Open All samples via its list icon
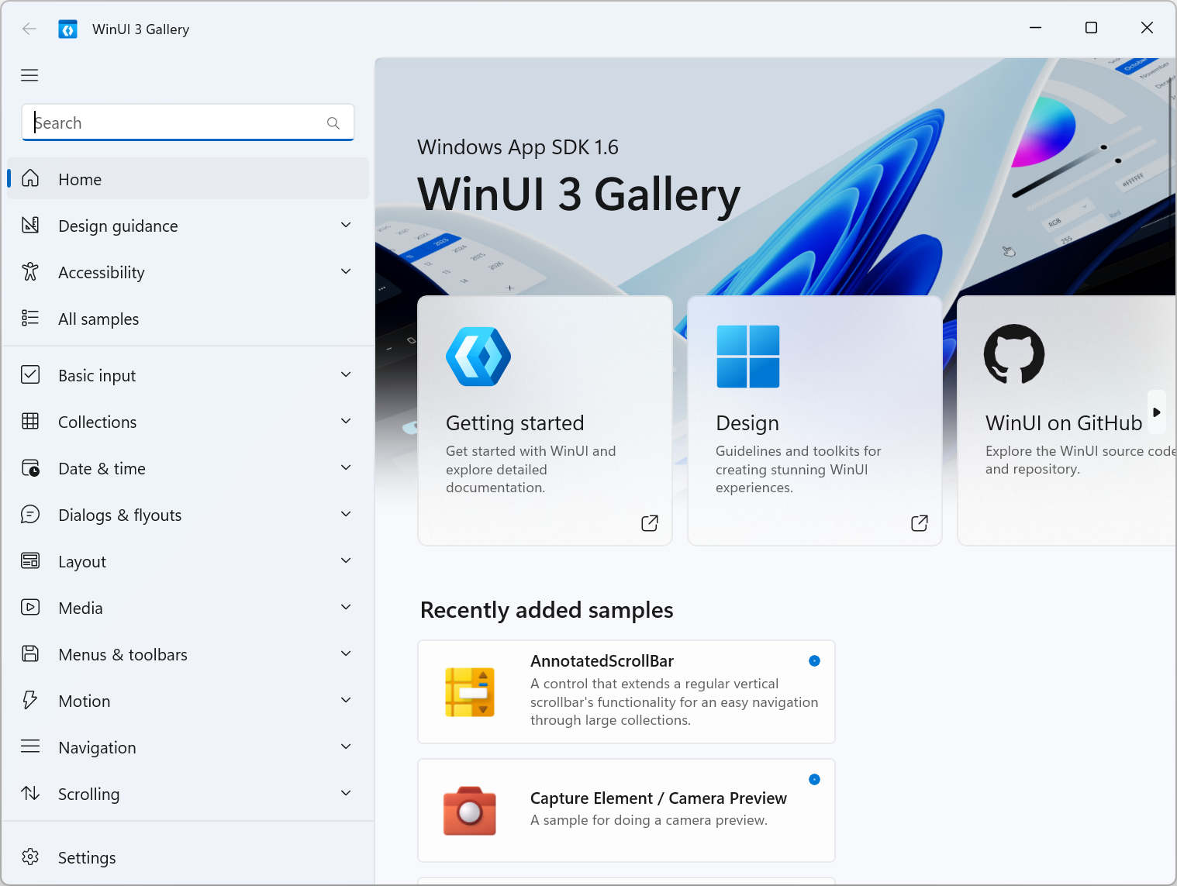 coord(30,318)
